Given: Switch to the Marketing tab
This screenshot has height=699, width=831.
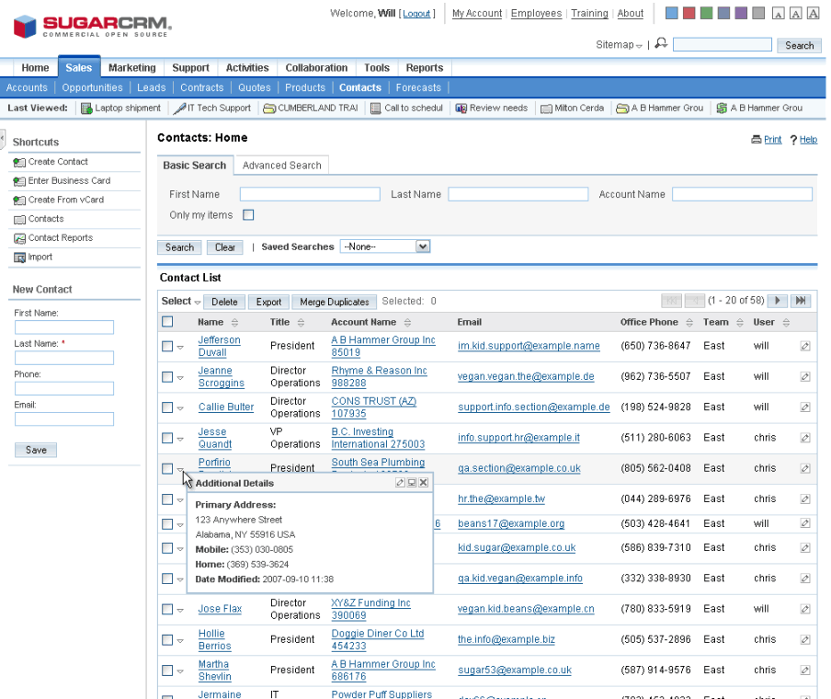Looking at the screenshot, I should click(x=132, y=68).
